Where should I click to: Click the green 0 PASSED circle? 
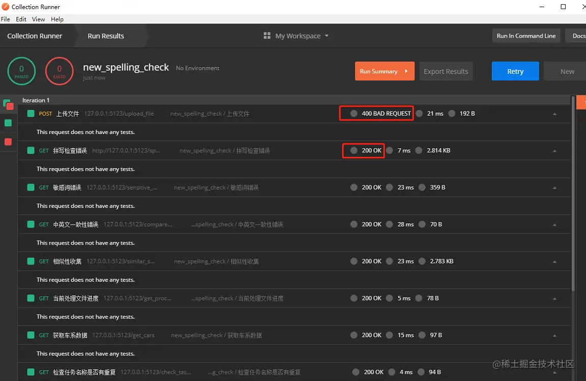click(21, 71)
